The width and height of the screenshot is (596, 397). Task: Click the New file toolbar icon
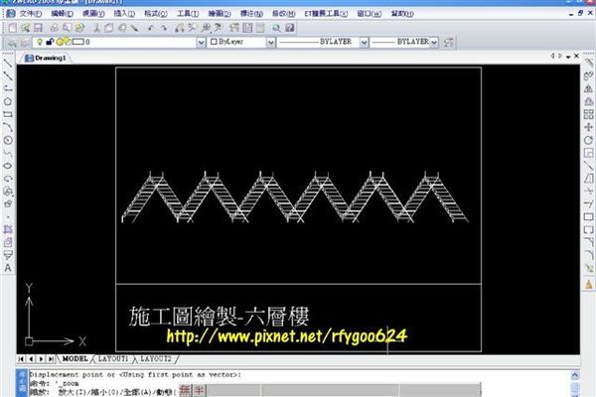13,28
